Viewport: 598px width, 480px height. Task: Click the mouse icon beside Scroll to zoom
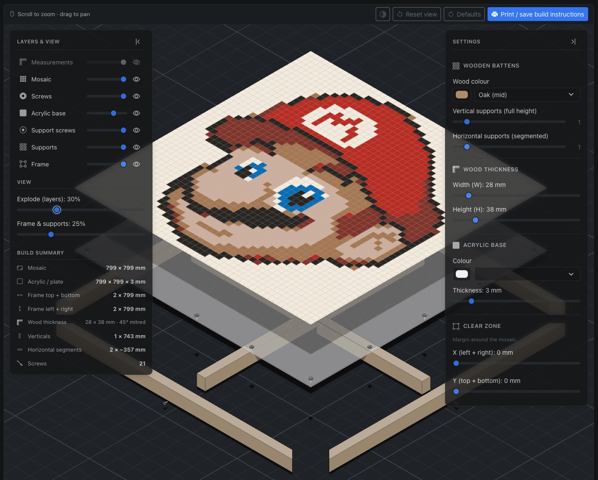pos(12,14)
